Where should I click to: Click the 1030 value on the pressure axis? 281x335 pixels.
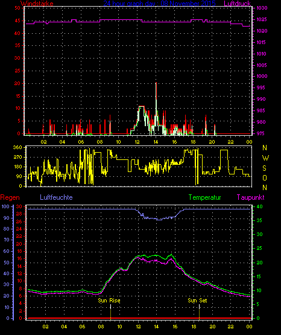click(x=262, y=8)
